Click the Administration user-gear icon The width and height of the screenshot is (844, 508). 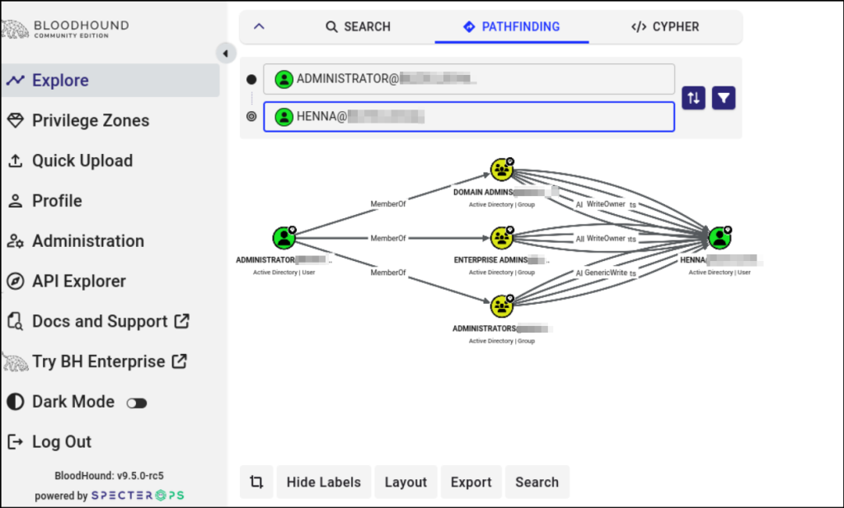15,241
